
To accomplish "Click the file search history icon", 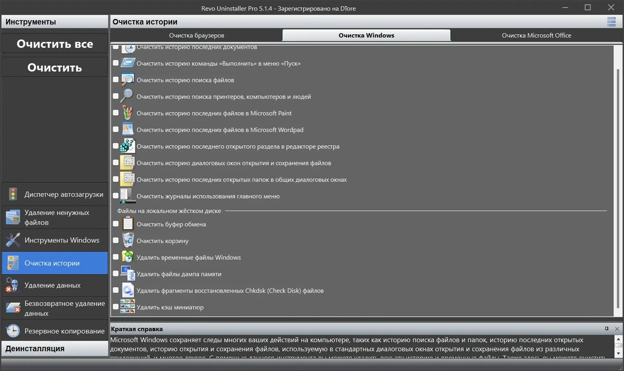I will 127,80.
